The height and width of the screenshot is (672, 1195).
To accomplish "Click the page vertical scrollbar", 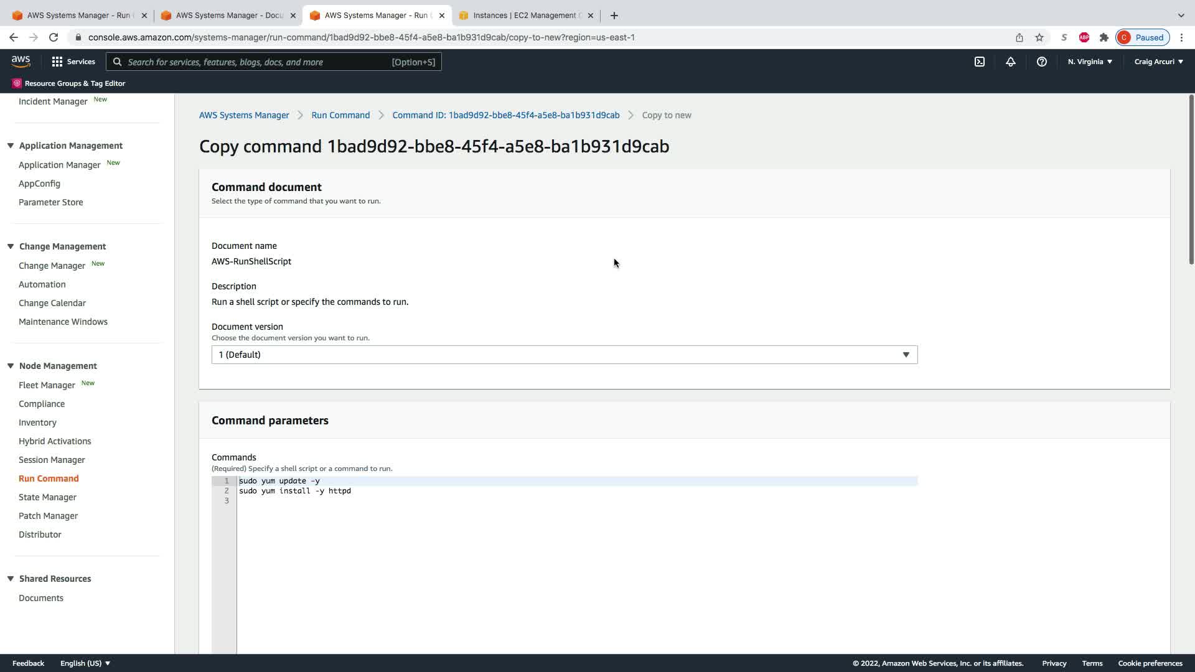I will tap(1191, 180).
